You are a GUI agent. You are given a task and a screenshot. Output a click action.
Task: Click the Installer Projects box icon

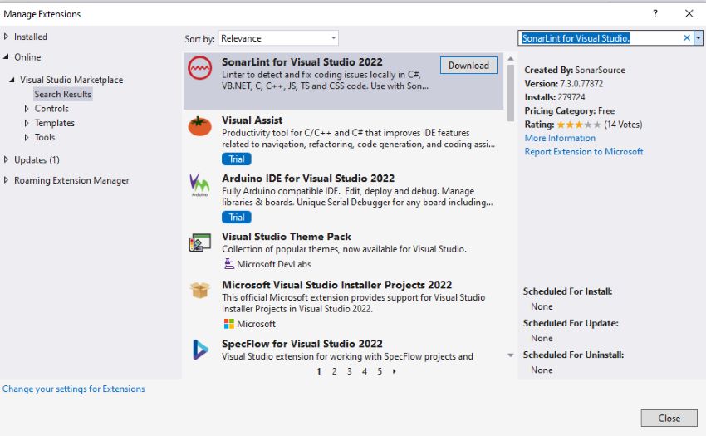200,290
